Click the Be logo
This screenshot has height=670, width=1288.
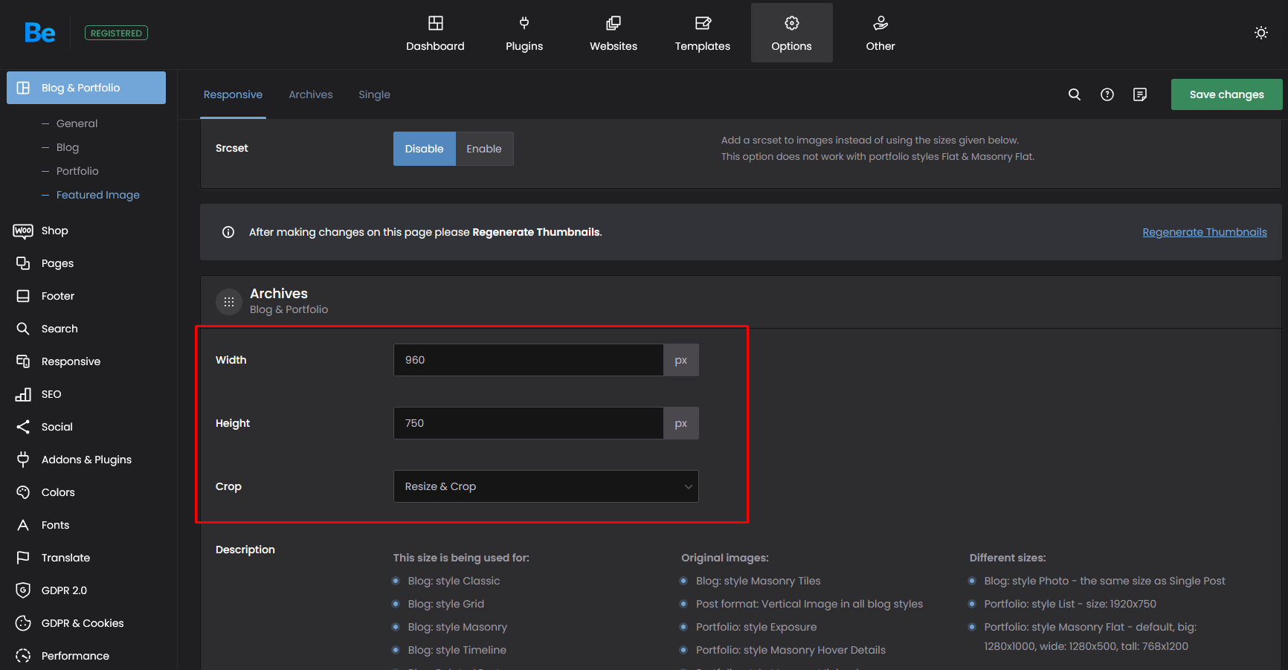[x=39, y=33]
